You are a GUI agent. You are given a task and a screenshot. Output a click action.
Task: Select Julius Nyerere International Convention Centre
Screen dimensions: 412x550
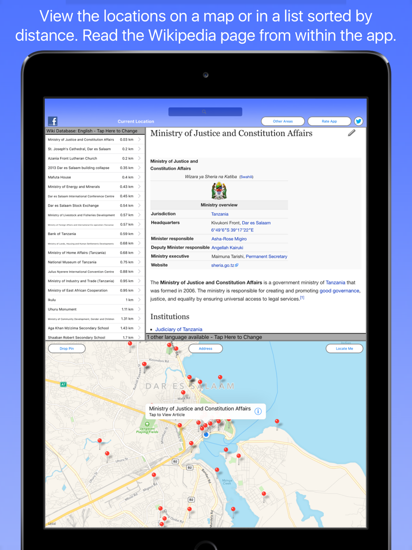click(95, 272)
